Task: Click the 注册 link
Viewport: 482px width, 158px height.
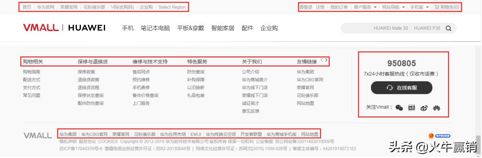Action: point(320,7)
